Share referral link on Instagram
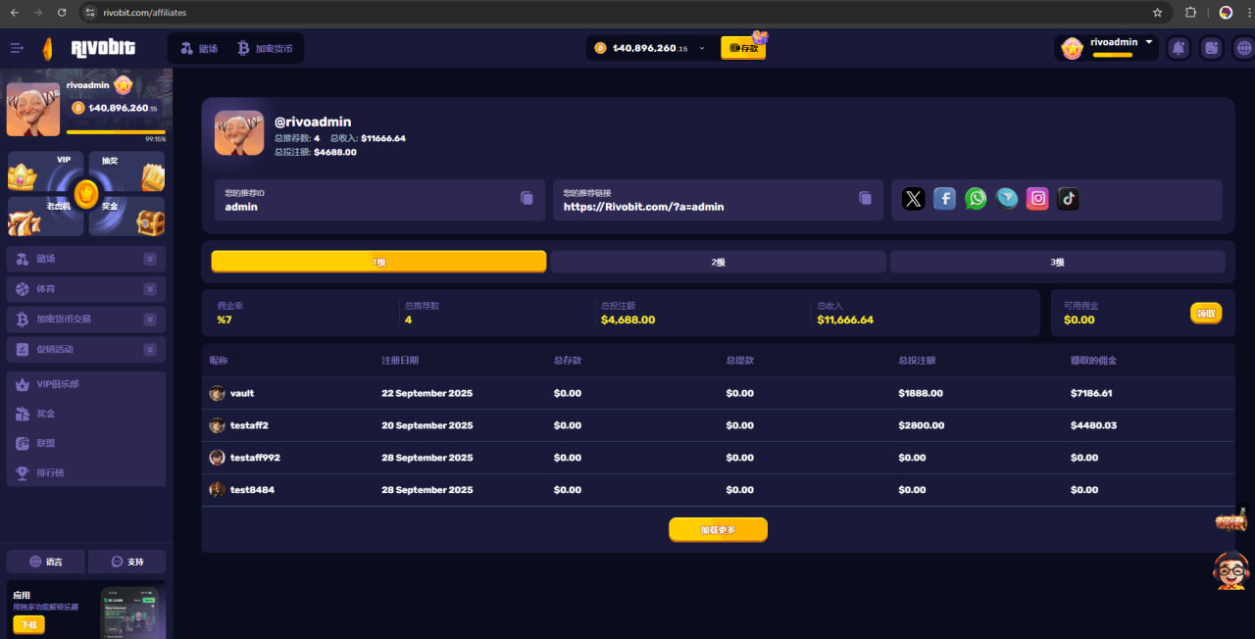1255x639 pixels. click(1037, 199)
